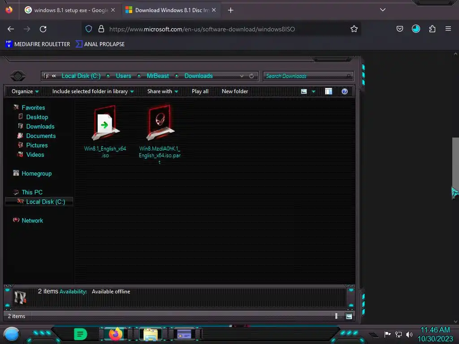Click the change view icon
Image resolution: width=459 pixels, height=344 pixels.
coord(304,91)
